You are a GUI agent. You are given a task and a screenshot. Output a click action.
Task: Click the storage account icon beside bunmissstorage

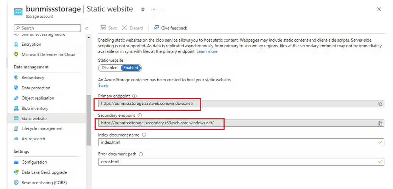point(18,11)
